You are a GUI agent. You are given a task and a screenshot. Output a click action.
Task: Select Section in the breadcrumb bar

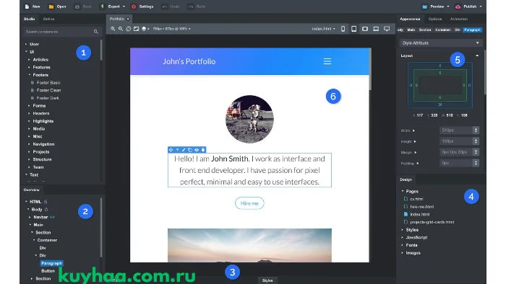tap(425, 30)
